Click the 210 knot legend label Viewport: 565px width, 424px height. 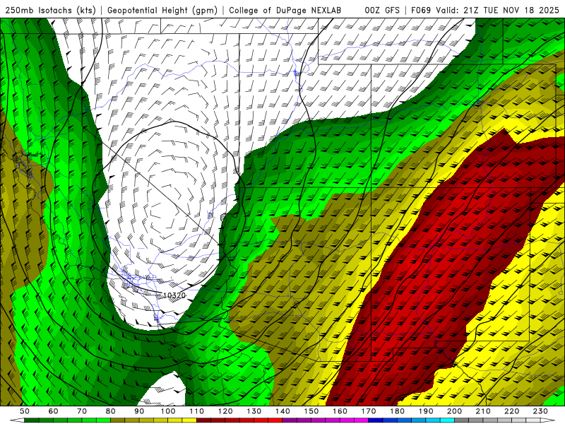[x=483, y=411]
